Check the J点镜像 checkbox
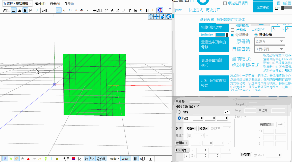 [x=232, y=30]
